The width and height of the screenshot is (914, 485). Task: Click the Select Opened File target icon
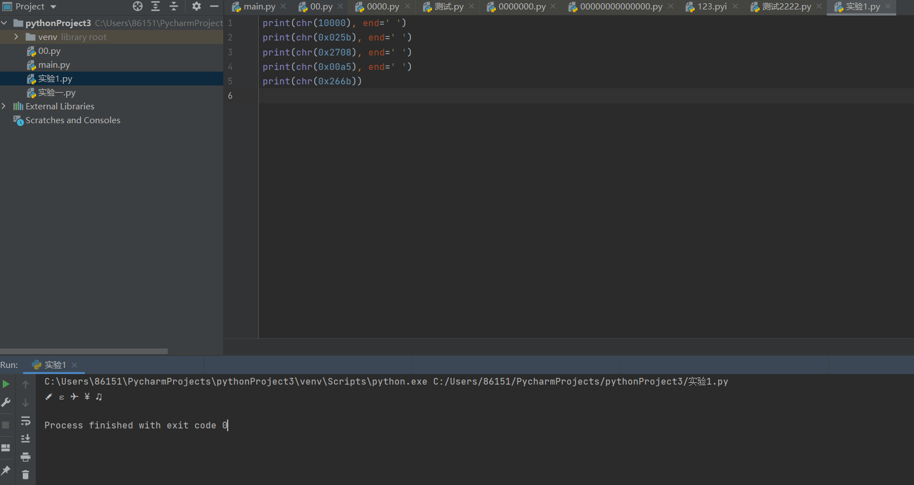(138, 6)
